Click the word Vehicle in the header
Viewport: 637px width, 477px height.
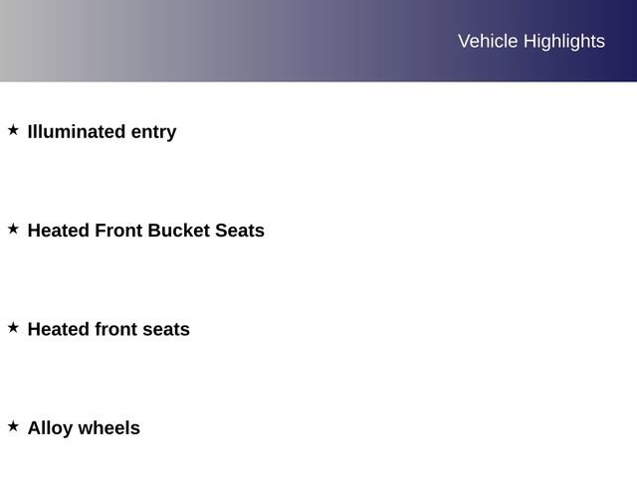488,41
